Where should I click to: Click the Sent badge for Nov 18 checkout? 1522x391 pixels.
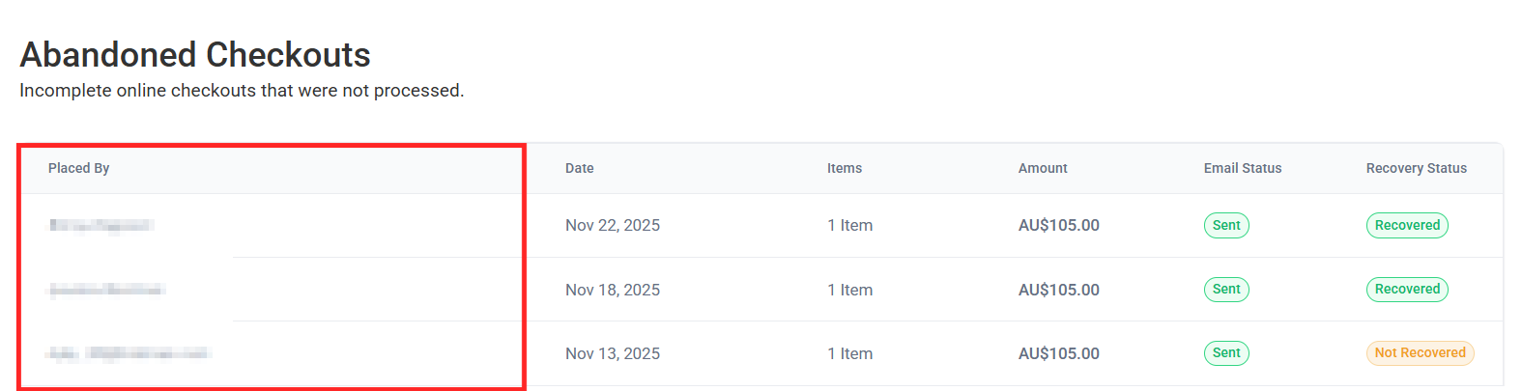[1225, 289]
